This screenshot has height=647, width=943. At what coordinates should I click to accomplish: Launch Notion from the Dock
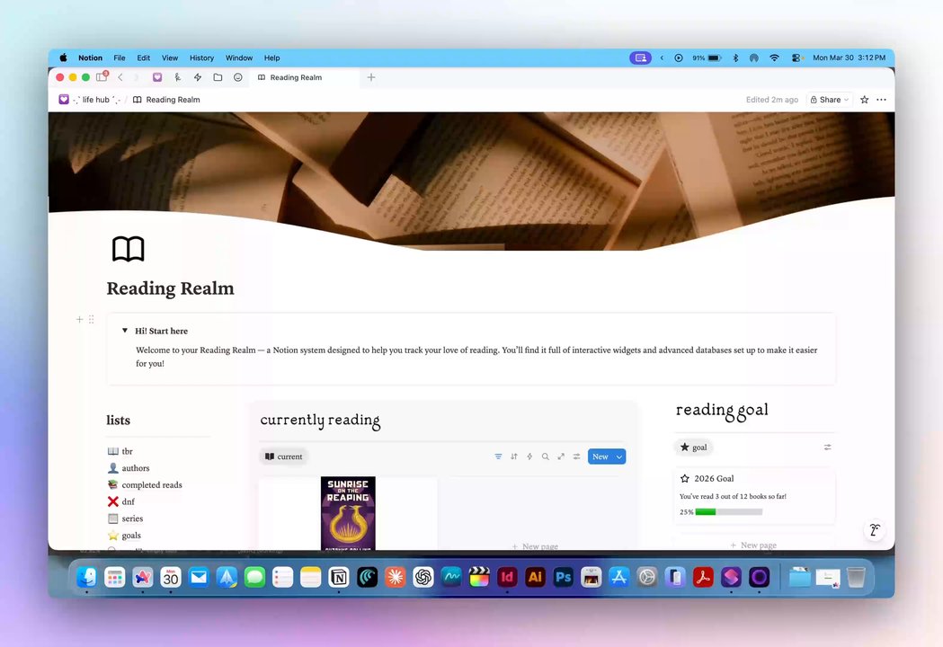point(339,577)
